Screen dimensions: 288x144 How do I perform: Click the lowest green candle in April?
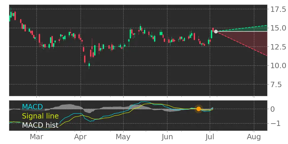tap(89, 65)
